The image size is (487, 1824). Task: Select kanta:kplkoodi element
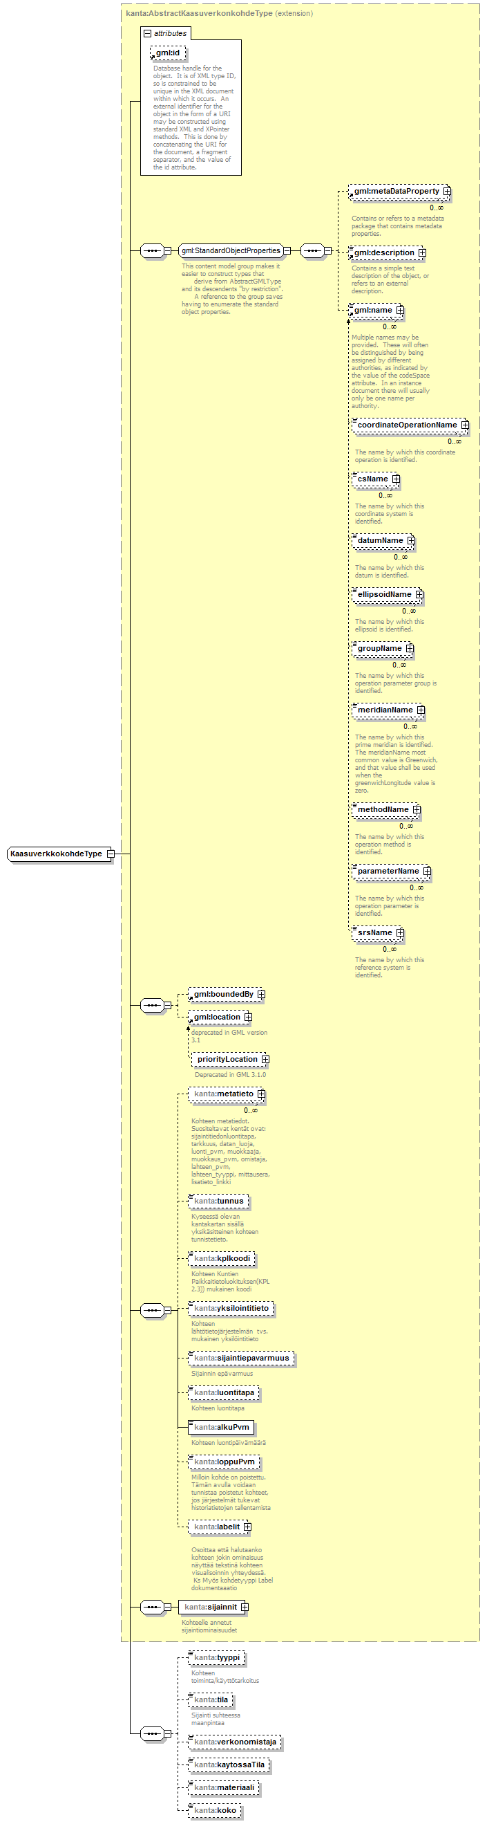pos(222,1259)
